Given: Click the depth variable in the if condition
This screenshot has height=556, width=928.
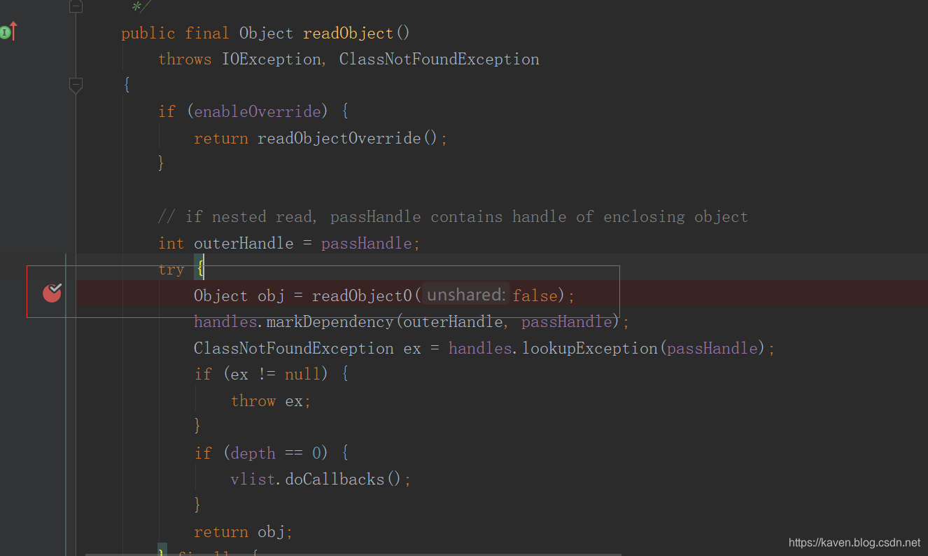Looking at the screenshot, I should coord(253,454).
